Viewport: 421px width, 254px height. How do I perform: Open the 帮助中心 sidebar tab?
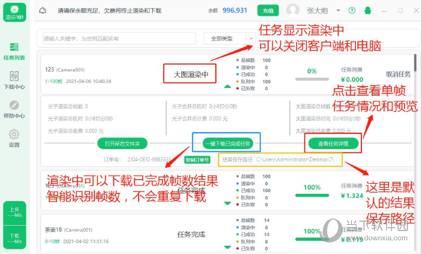[14, 109]
